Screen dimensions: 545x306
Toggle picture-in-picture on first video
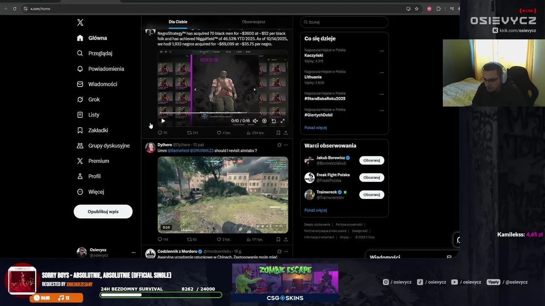[x=273, y=121]
